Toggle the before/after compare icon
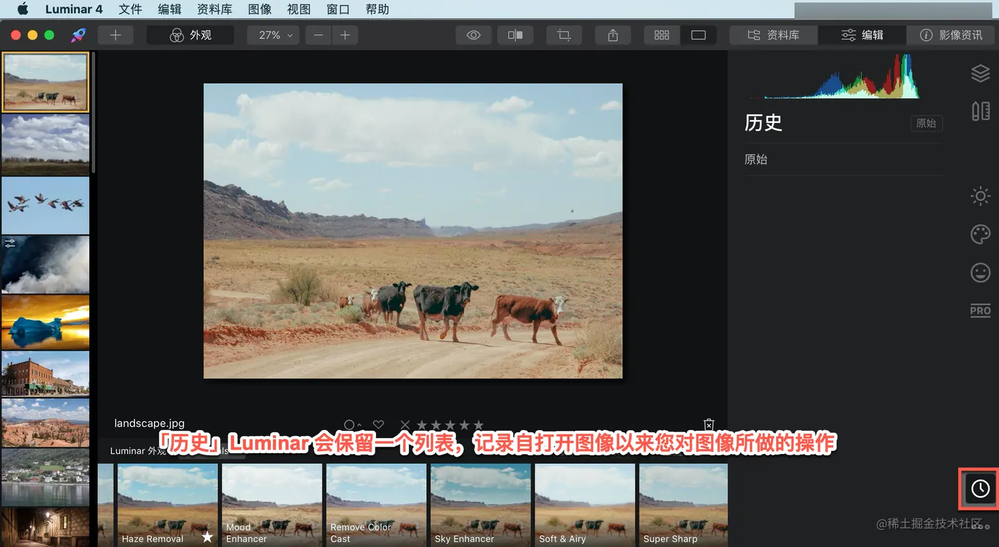Screen dimensions: 999x547 (515, 35)
